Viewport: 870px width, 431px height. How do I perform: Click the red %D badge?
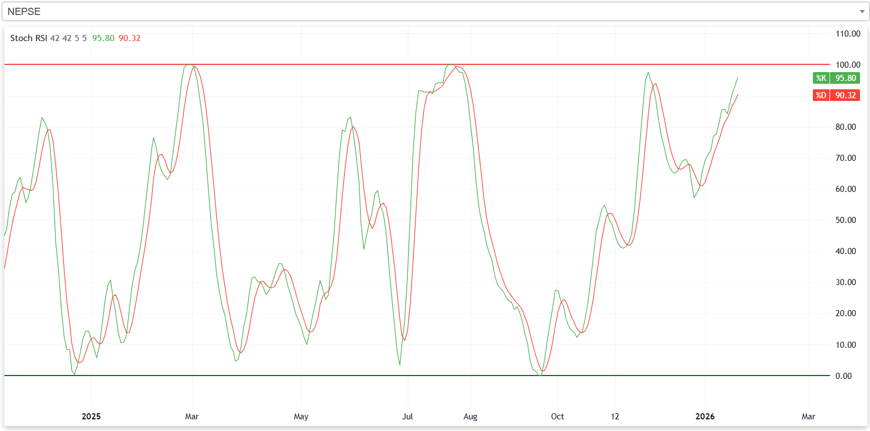tap(821, 95)
